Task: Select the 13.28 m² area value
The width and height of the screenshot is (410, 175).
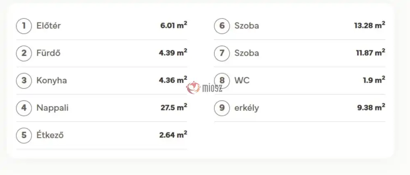Action: 369,25
